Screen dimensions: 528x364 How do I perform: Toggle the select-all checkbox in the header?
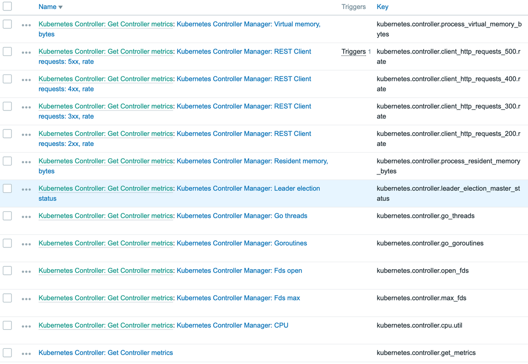coord(8,6)
